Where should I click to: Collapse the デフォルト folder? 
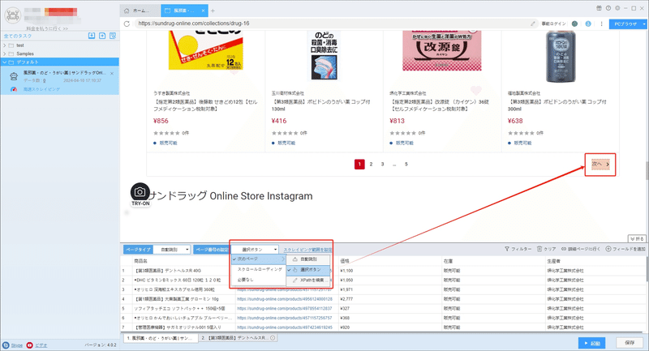[x=5, y=62]
